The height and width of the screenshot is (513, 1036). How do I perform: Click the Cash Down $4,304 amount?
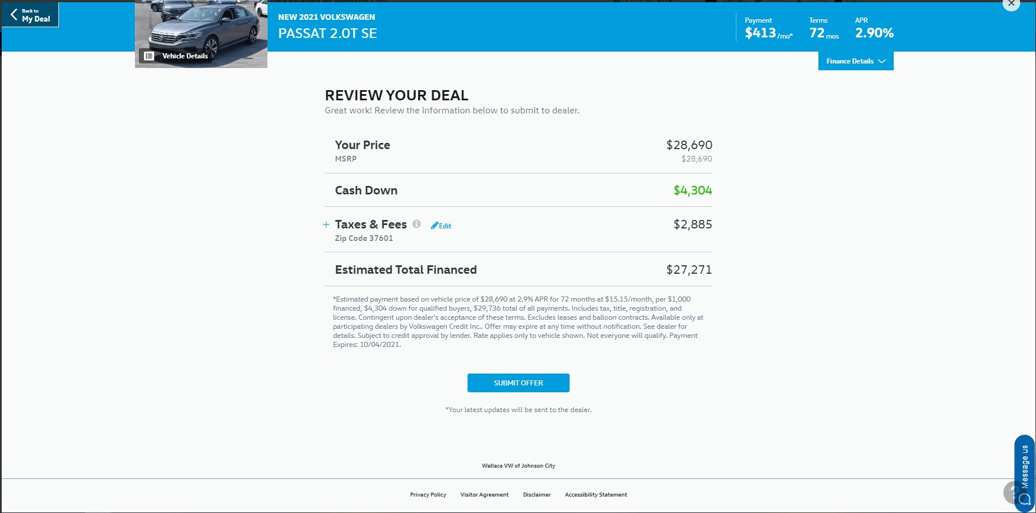click(x=693, y=190)
